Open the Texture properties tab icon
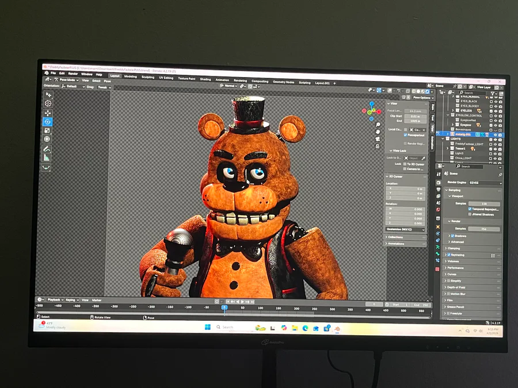Screen dimensions: 518x388 coord(437,269)
